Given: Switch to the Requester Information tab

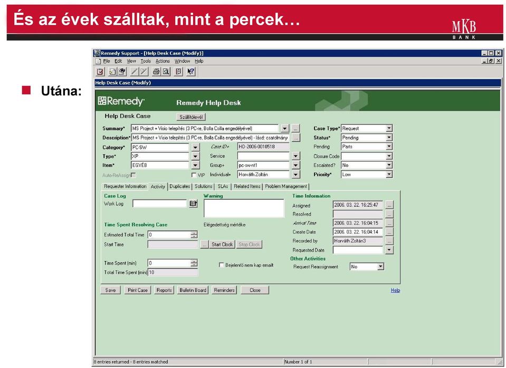Looking at the screenshot, I should [125, 187].
